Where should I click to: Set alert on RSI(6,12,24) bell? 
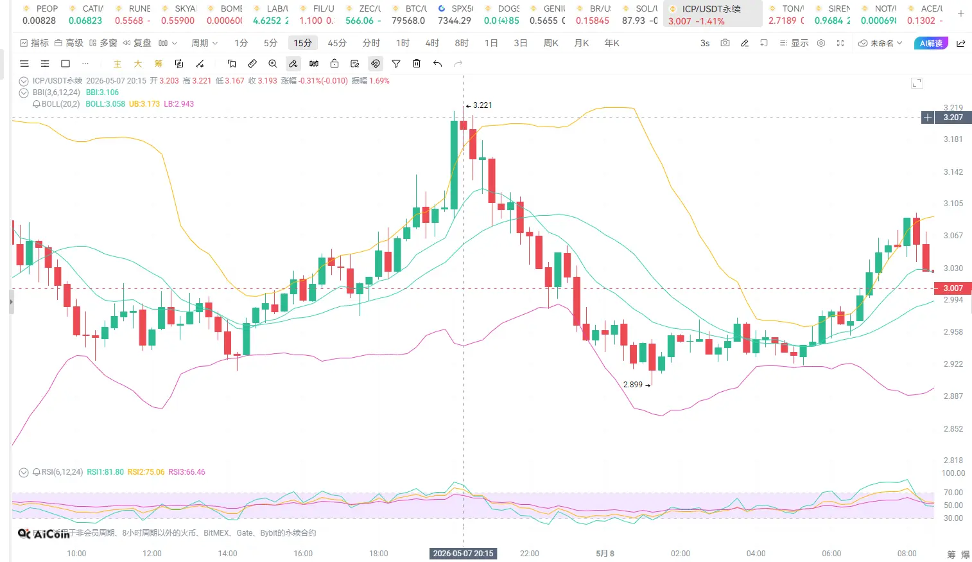point(37,472)
